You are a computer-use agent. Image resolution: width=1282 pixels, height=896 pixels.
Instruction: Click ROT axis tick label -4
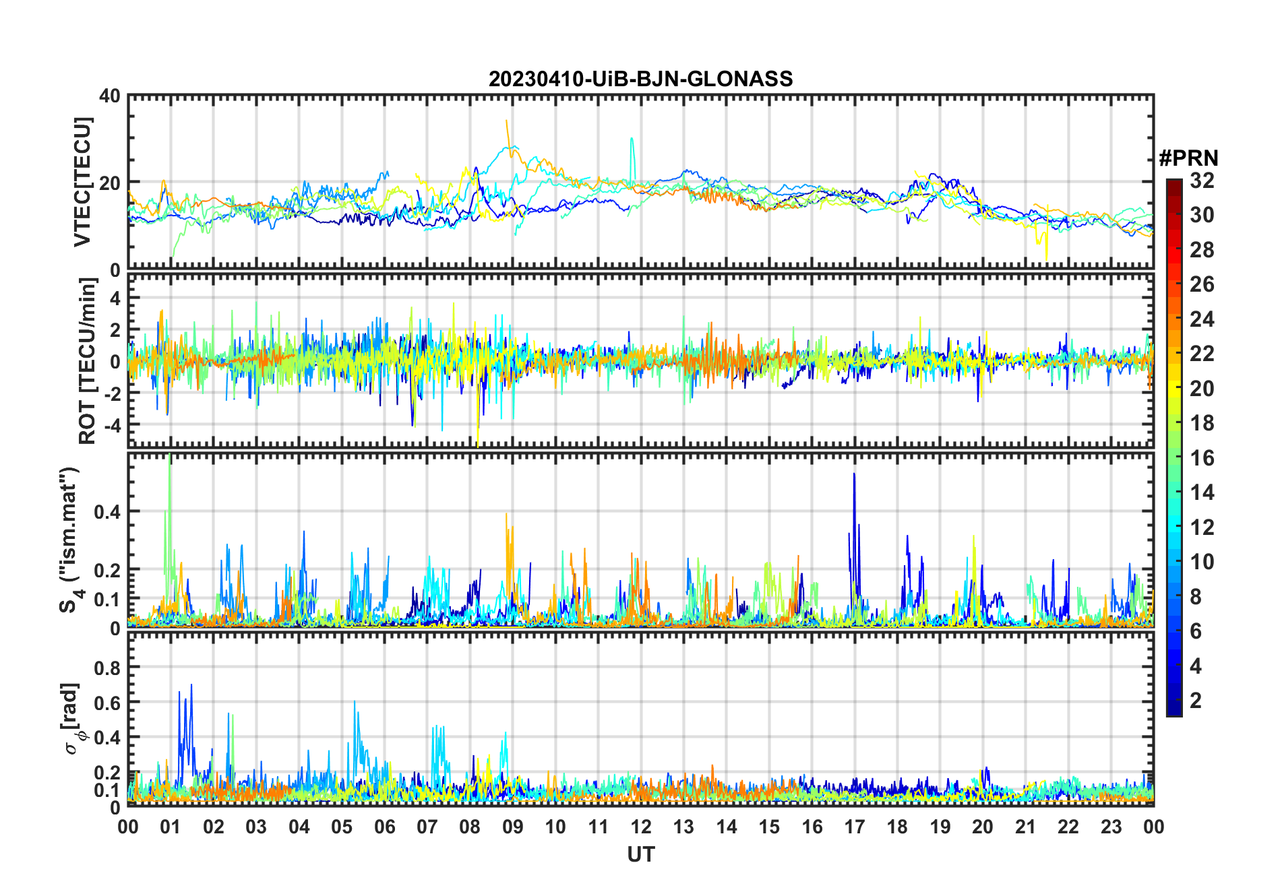(111, 426)
